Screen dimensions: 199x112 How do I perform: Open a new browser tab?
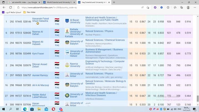click(114, 2)
